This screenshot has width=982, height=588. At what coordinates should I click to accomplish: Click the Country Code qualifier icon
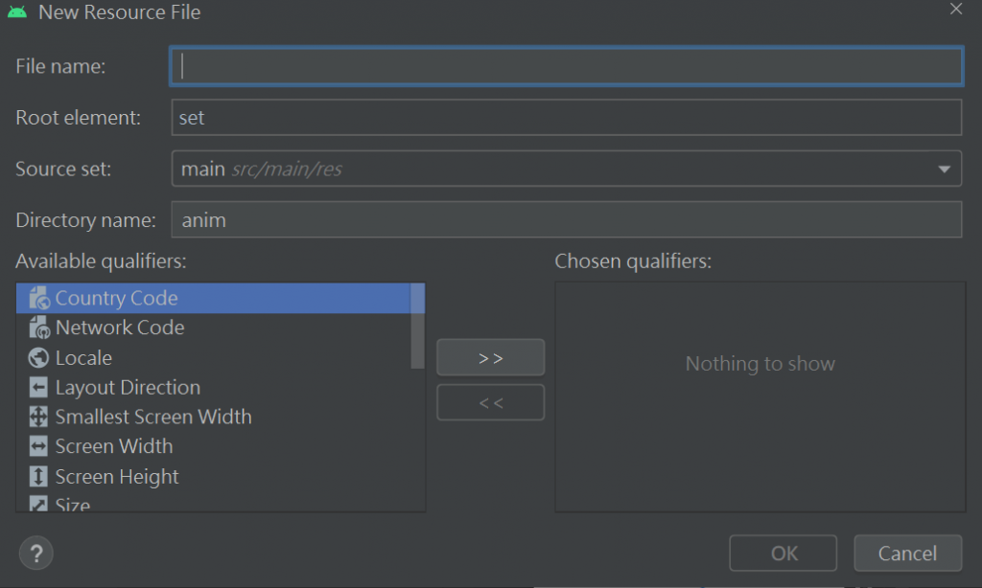(38, 298)
